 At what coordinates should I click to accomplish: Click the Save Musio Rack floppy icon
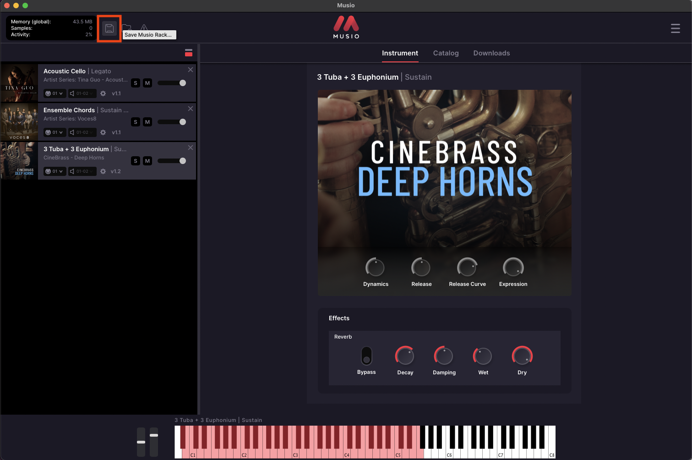109,28
